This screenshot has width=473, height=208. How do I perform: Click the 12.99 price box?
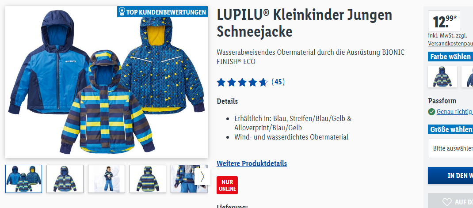[444, 21]
